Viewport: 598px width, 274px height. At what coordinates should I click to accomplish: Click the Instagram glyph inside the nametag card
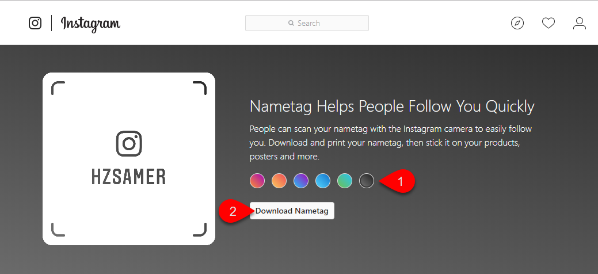(x=129, y=144)
